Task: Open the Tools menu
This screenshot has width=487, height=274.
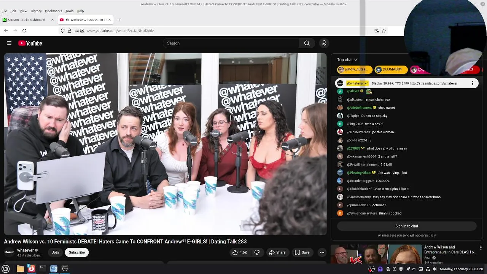Action: point(69,11)
